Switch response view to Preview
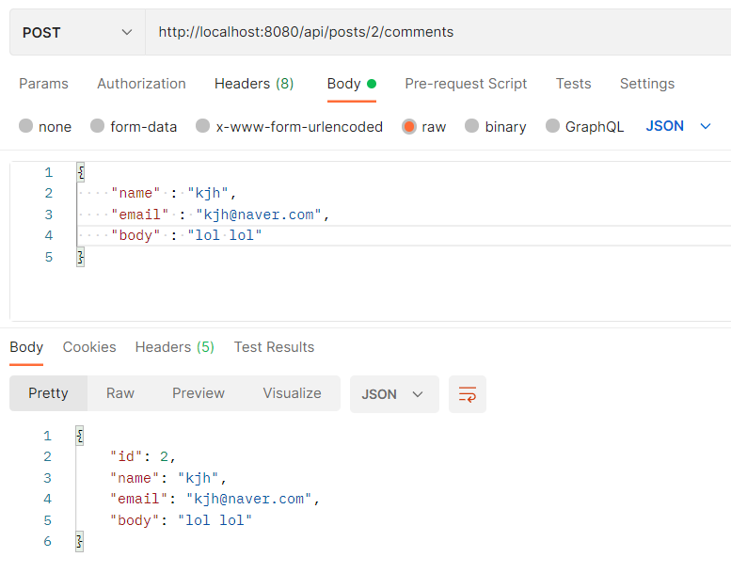This screenshot has width=731, height=573. tap(199, 393)
